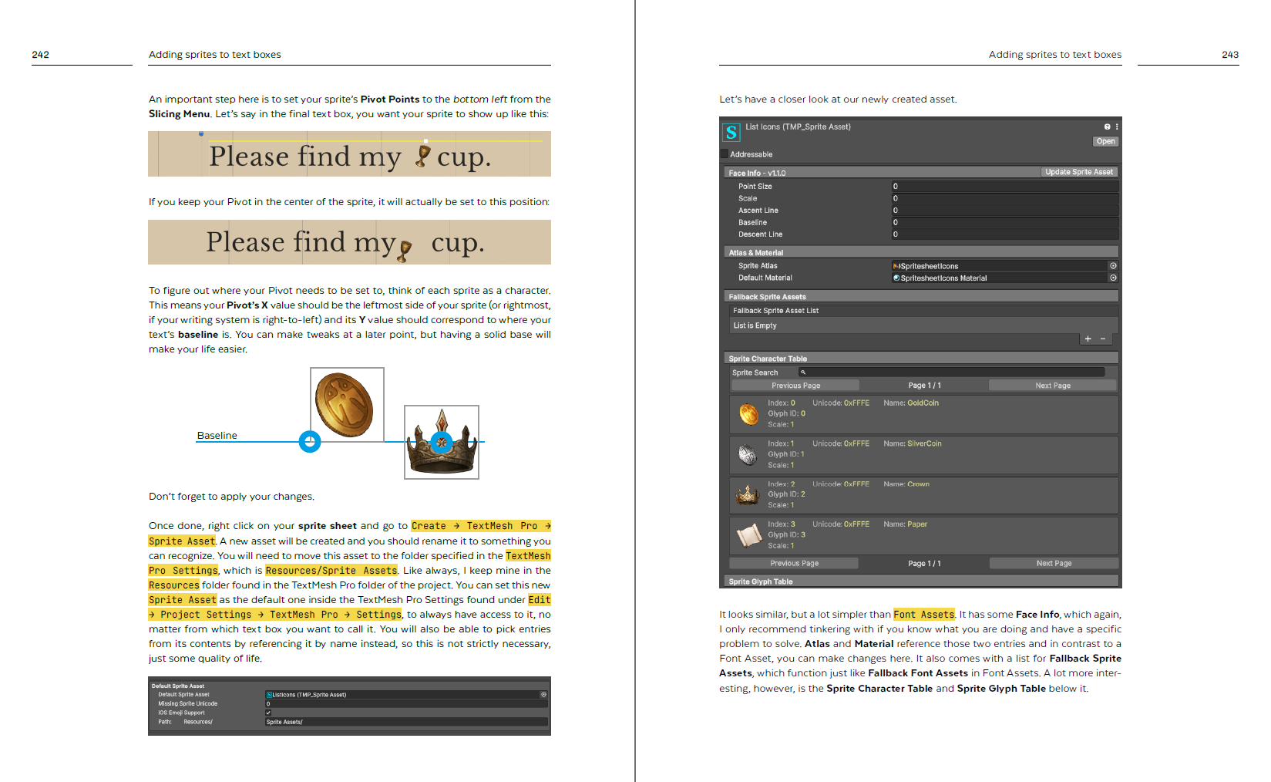Remove entry with fallback list minus icon
This screenshot has height=782, width=1271.
click(x=1103, y=339)
